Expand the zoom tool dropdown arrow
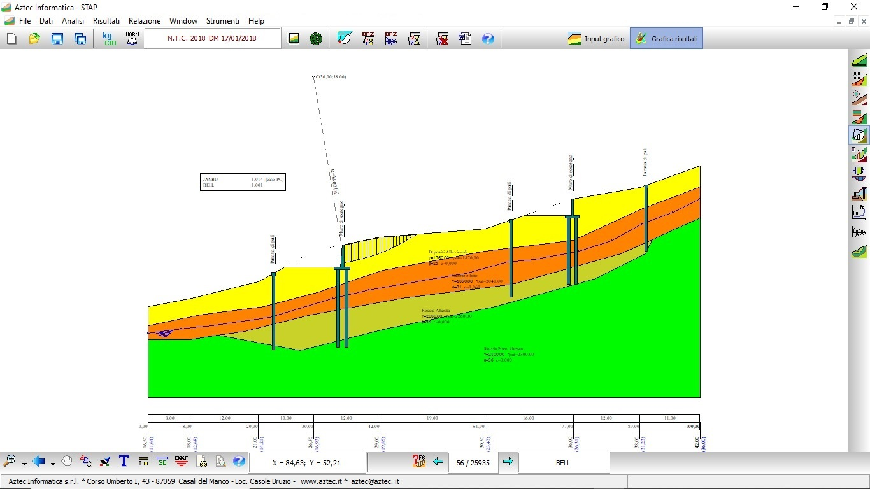 click(x=24, y=463)
